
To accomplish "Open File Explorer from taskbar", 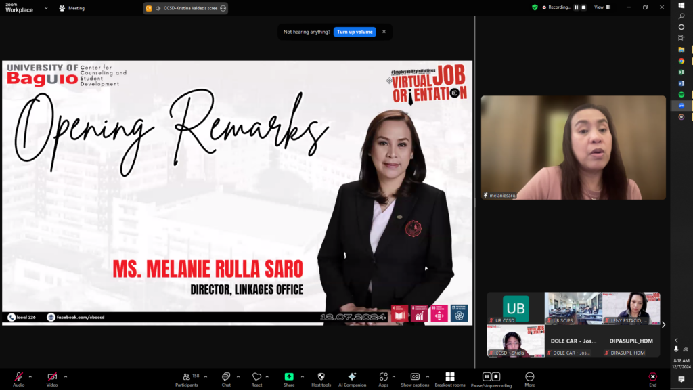I will (x=681, y=49).
